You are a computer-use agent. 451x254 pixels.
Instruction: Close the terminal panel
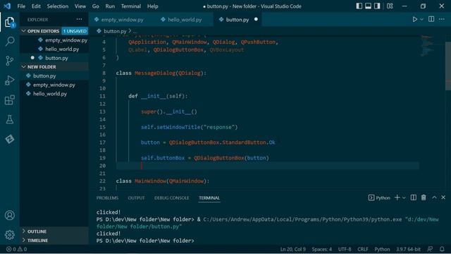point(443,198)
